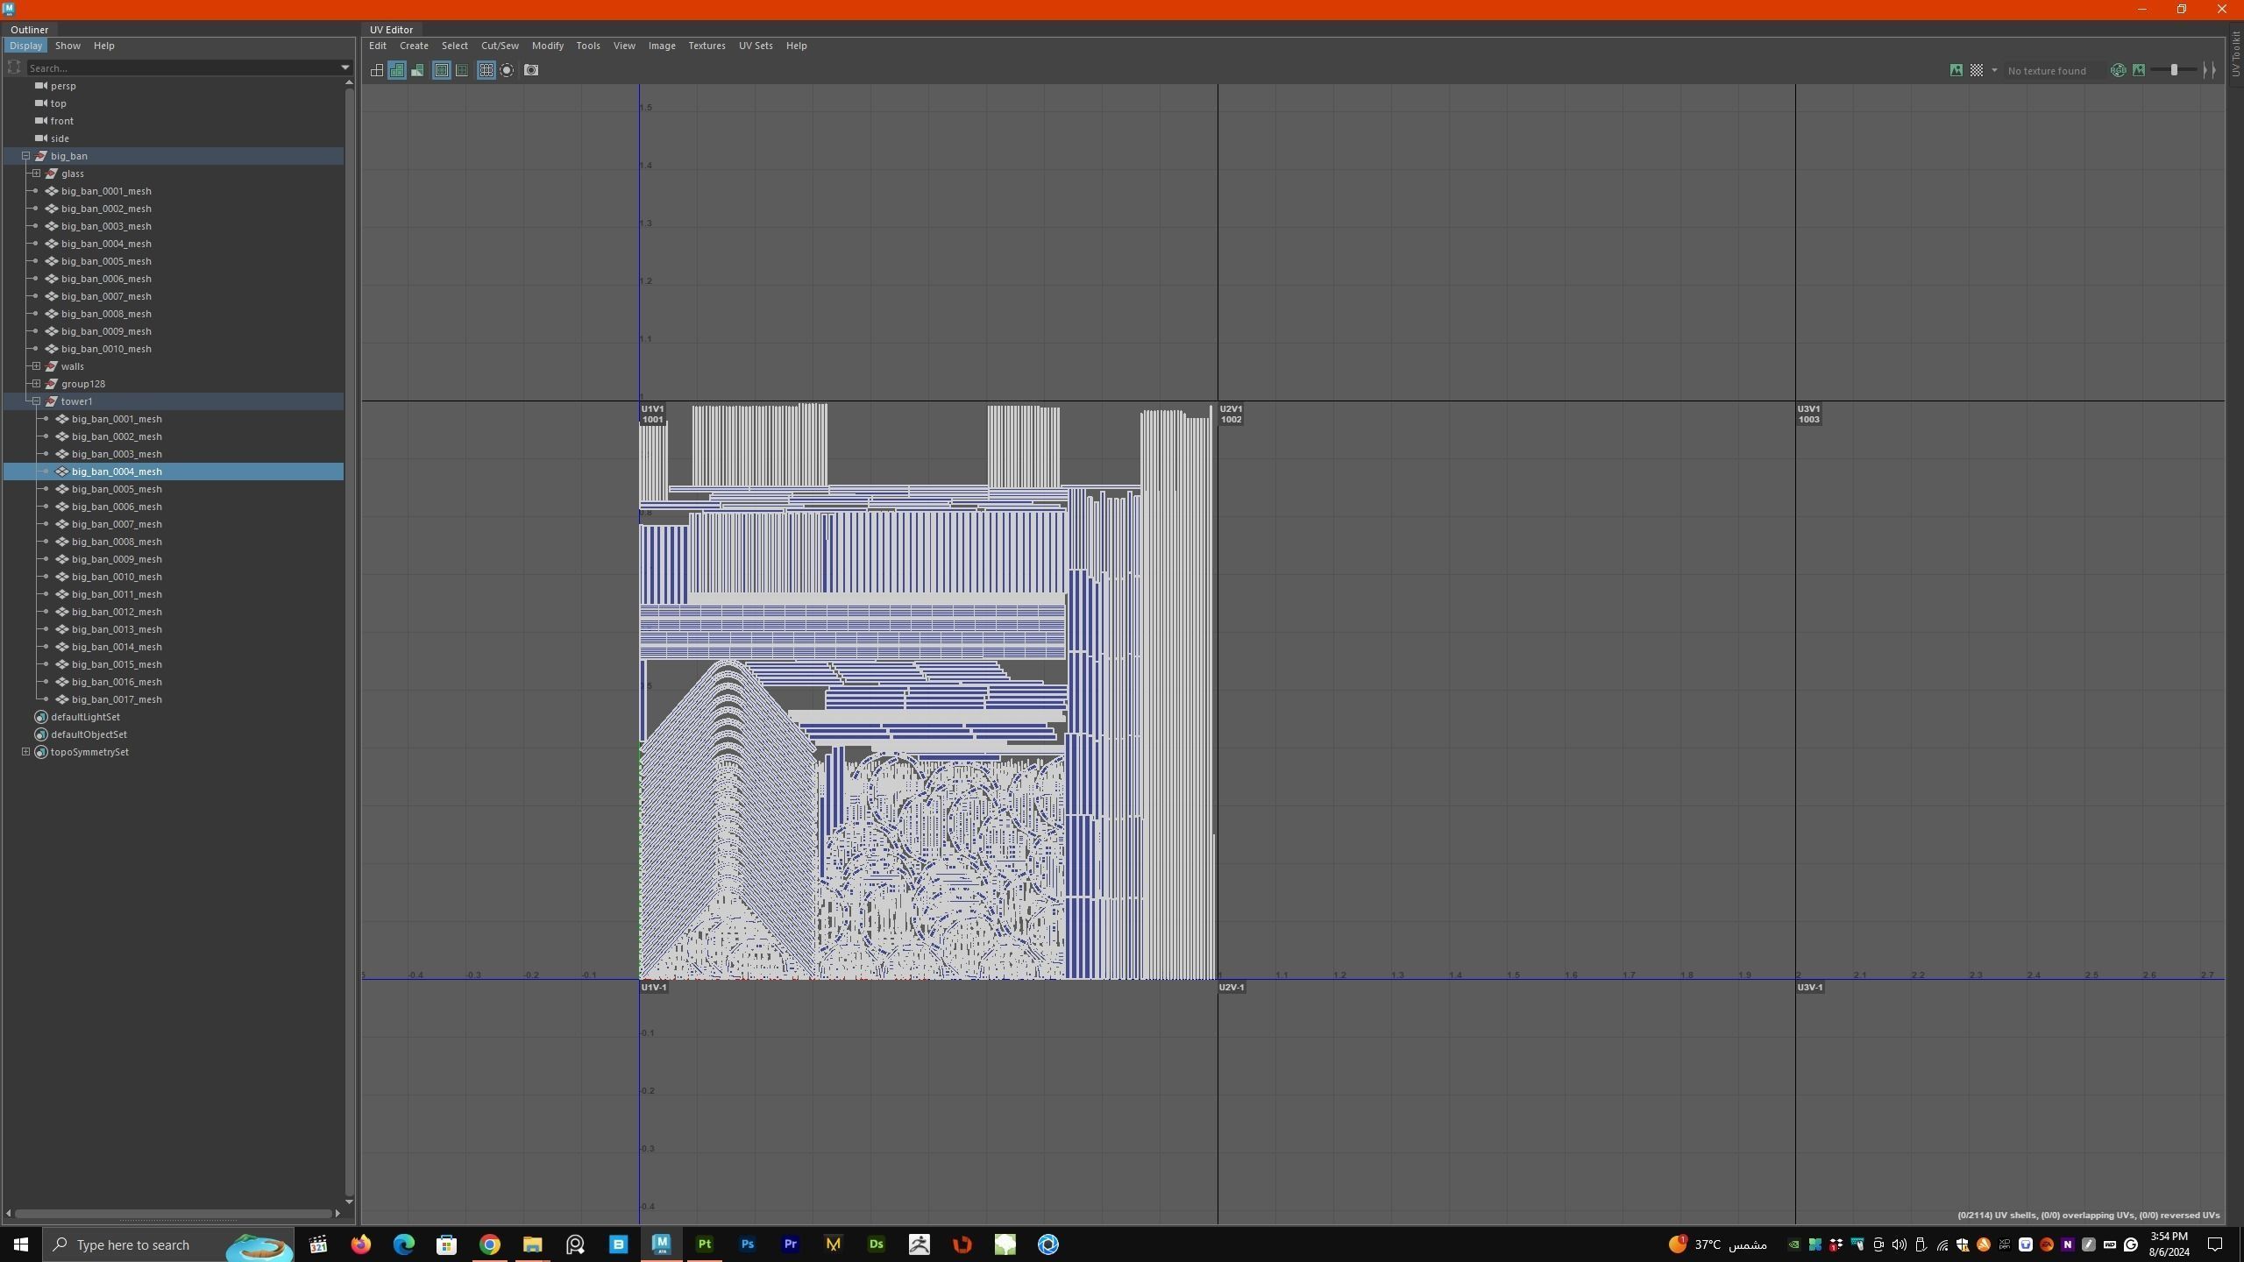Click the display image icon
2244x1262 pixels.
(1956, 70)
